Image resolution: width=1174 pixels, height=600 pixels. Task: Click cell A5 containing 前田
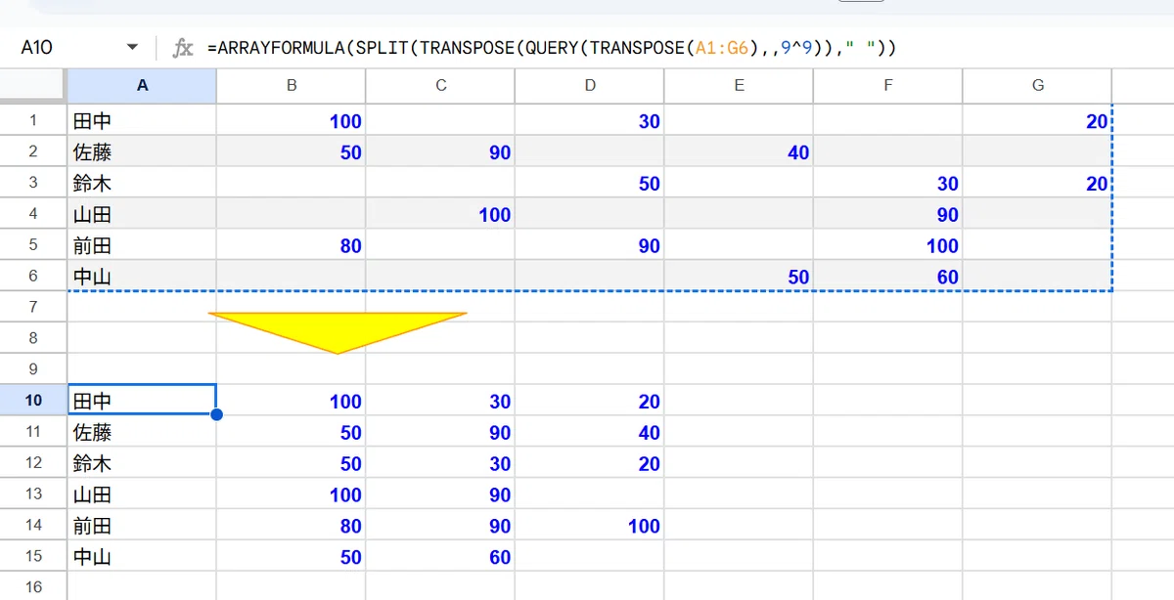[x=142, y=245]
